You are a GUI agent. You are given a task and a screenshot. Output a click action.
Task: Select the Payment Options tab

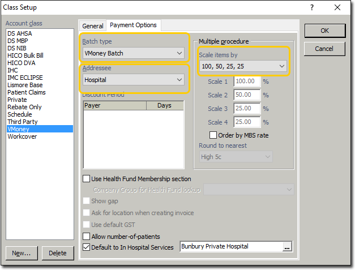(134, 25)
